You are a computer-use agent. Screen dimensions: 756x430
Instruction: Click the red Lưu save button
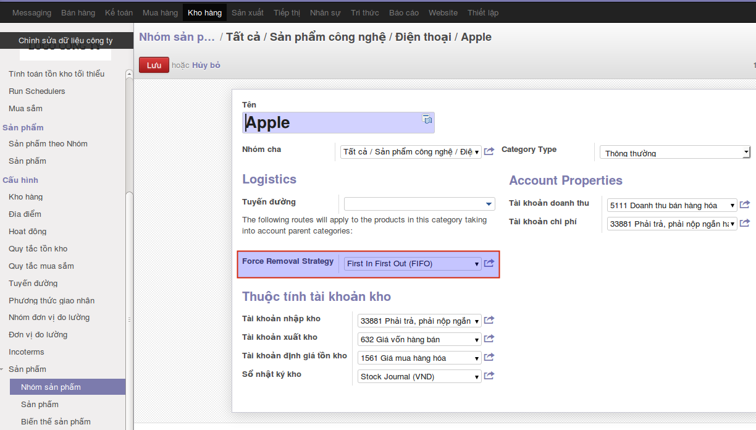[x=154, y=65]
